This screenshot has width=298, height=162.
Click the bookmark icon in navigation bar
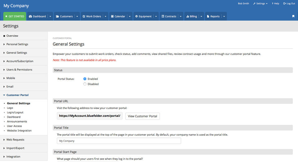(x=293, y=16)
